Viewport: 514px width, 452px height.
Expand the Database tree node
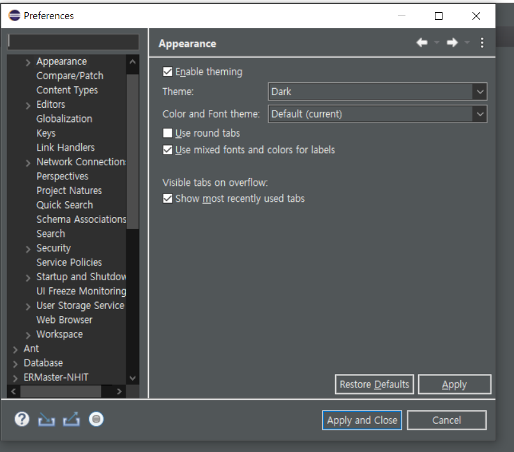15,364
